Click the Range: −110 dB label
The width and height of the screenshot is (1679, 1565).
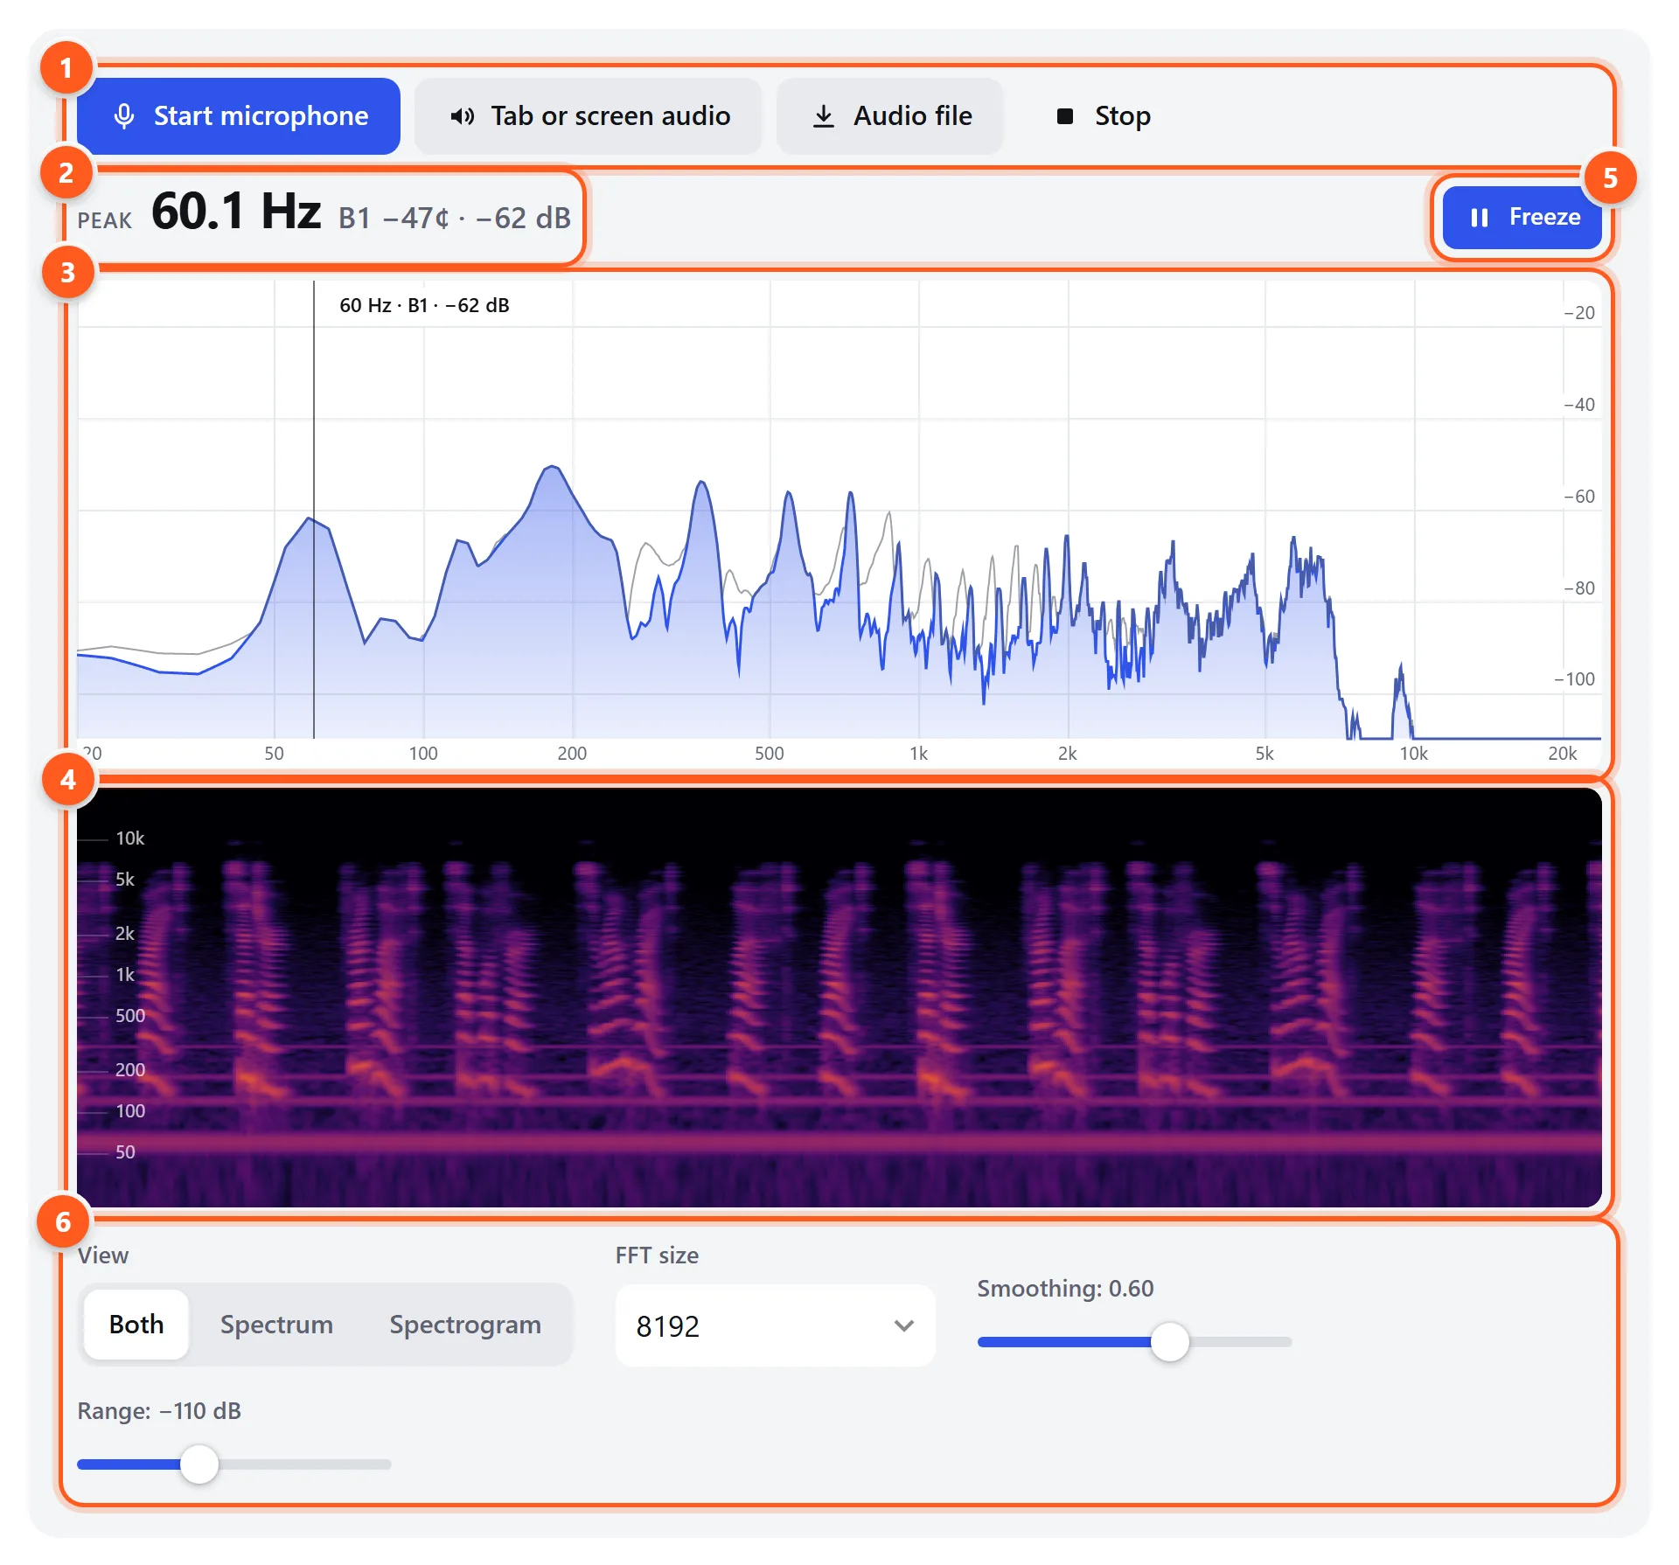[x=159, y=1411]
